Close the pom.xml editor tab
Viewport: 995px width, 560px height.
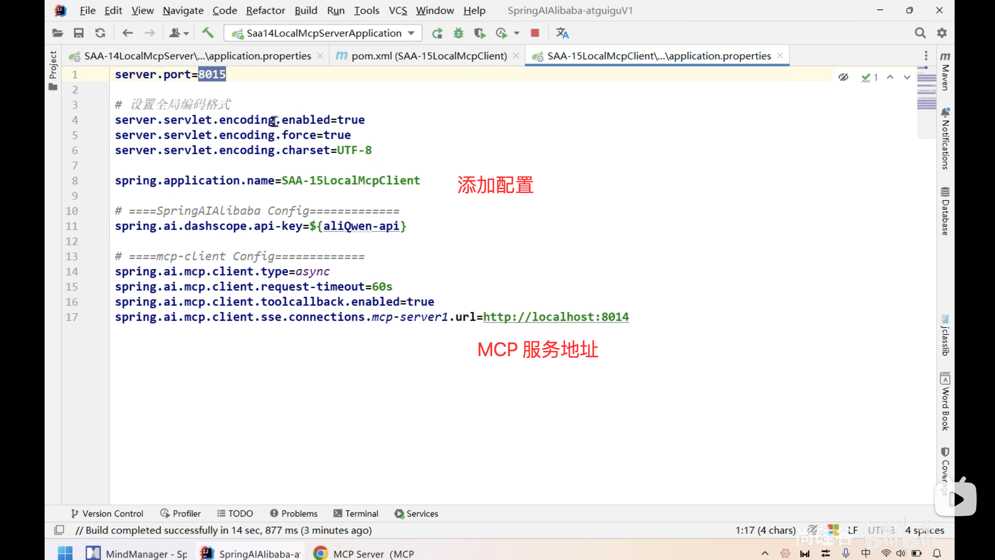coord(516,56)
